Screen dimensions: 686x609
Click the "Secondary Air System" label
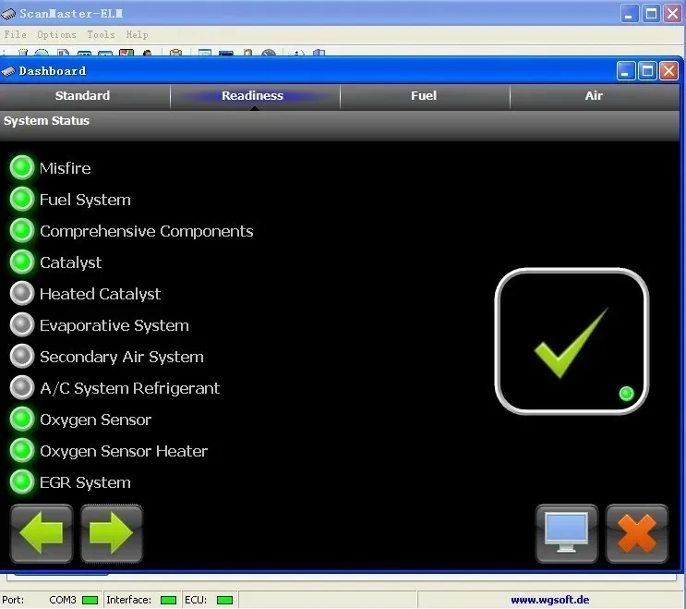(122, 358)
